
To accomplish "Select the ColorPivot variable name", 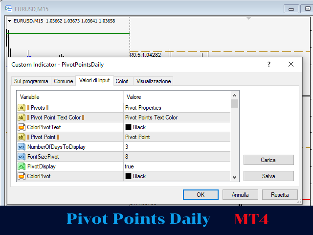I will (39, 176).
